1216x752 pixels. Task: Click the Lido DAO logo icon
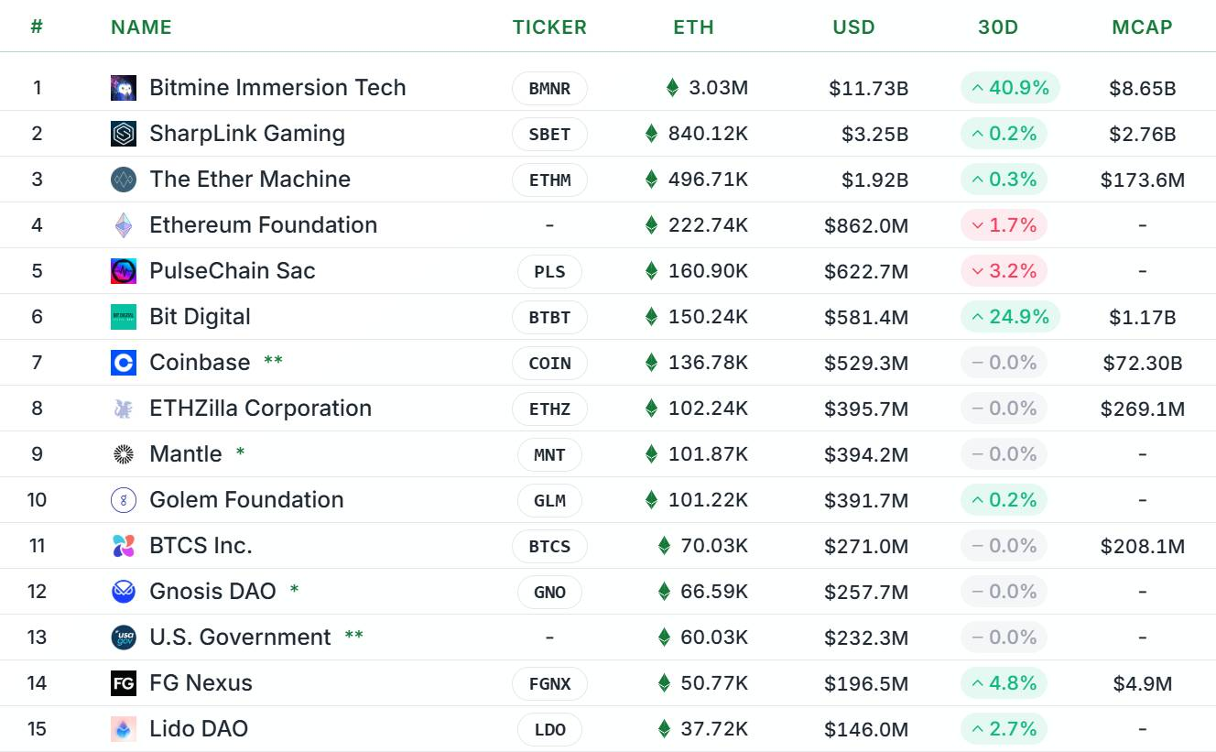(124, 729)
